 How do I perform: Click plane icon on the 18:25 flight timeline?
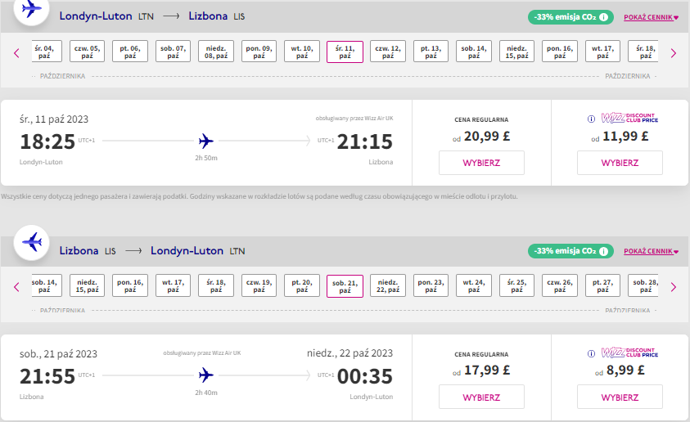[x=206, y=141]
